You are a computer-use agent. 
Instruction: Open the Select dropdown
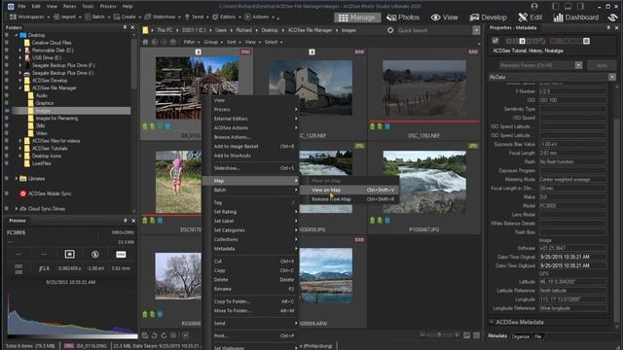point(274,42)
